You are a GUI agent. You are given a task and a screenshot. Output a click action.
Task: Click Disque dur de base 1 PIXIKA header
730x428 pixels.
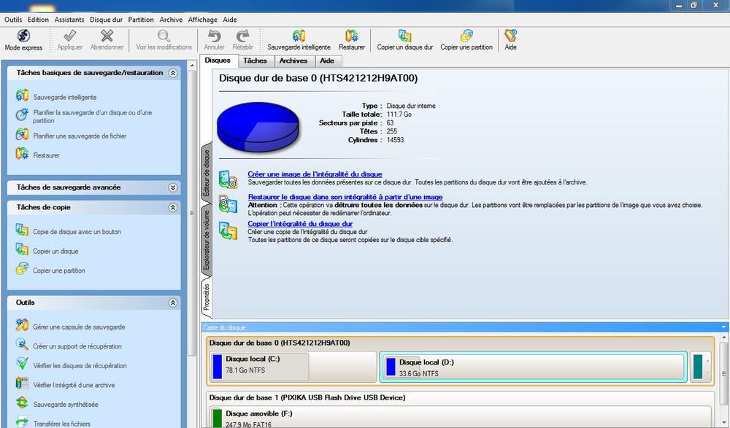(307, 398)
